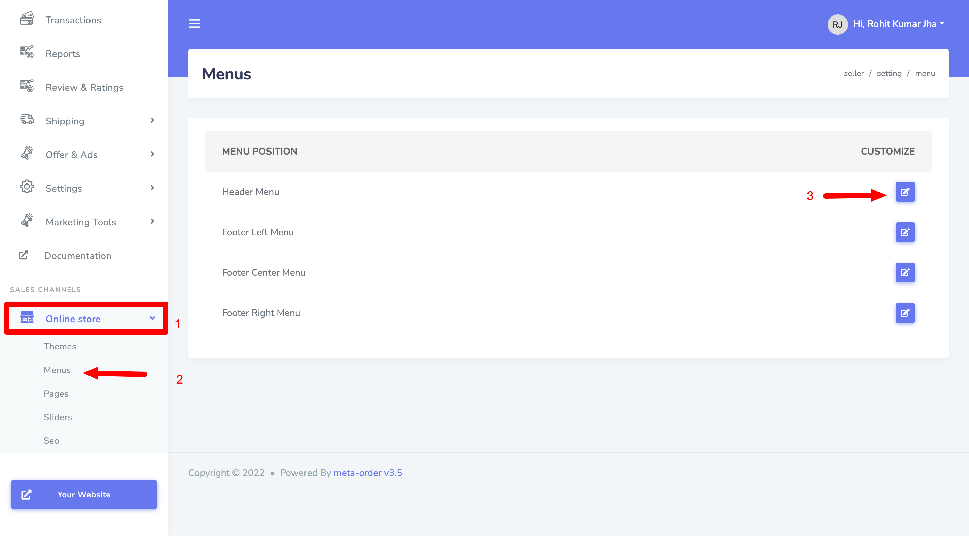Open the meta-order v3.5 link
The image size is (969, 536).
tap(367, 473)
